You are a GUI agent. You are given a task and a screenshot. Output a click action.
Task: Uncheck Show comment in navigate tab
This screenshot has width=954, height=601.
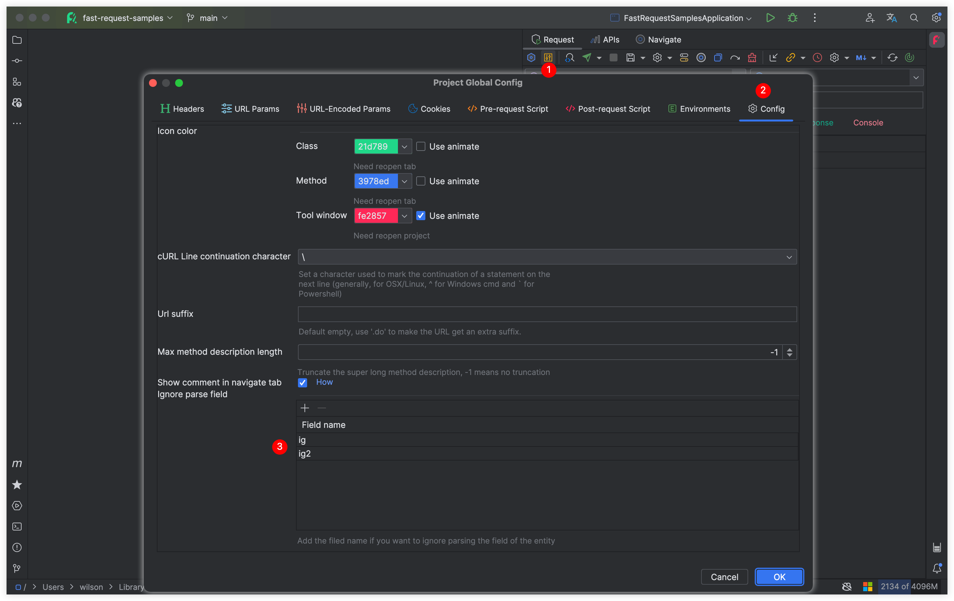tap(302, 383)
